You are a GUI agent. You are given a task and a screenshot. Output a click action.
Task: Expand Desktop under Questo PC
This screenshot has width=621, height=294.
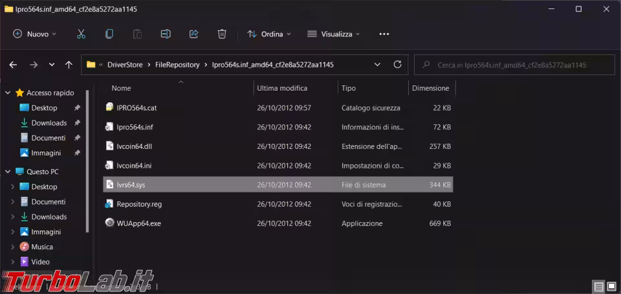pos(13,187)
